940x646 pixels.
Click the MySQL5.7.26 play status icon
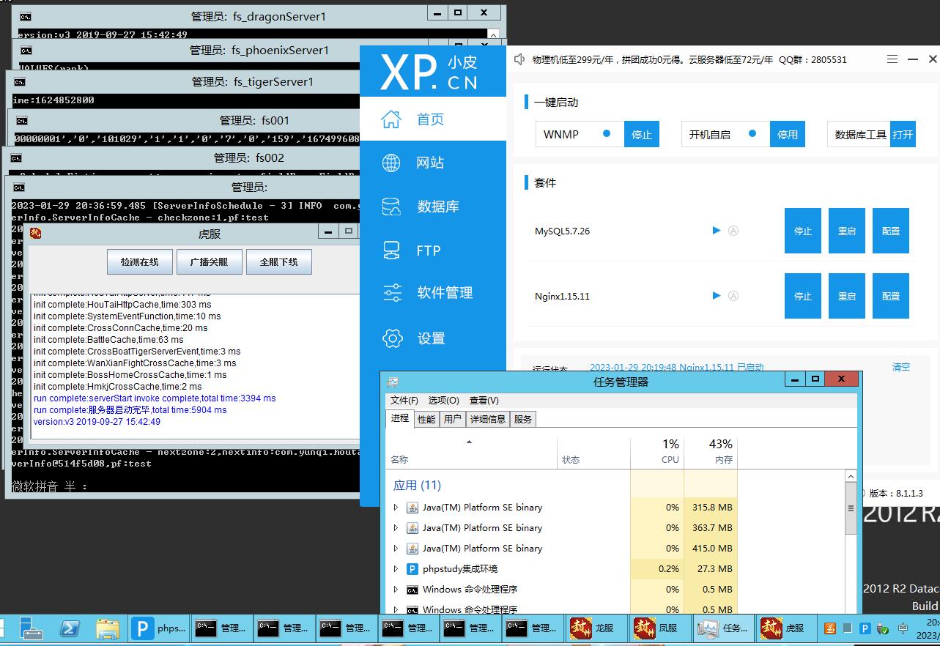(x=717, y=231)
